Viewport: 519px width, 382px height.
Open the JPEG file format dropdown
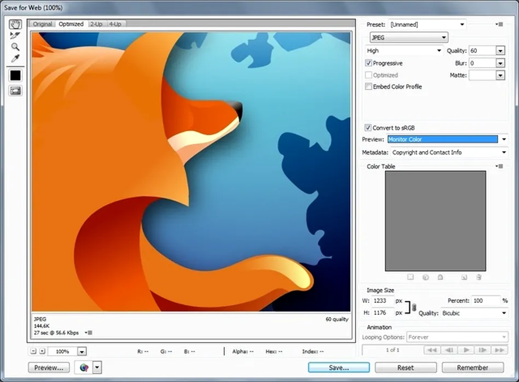point(409,37)
